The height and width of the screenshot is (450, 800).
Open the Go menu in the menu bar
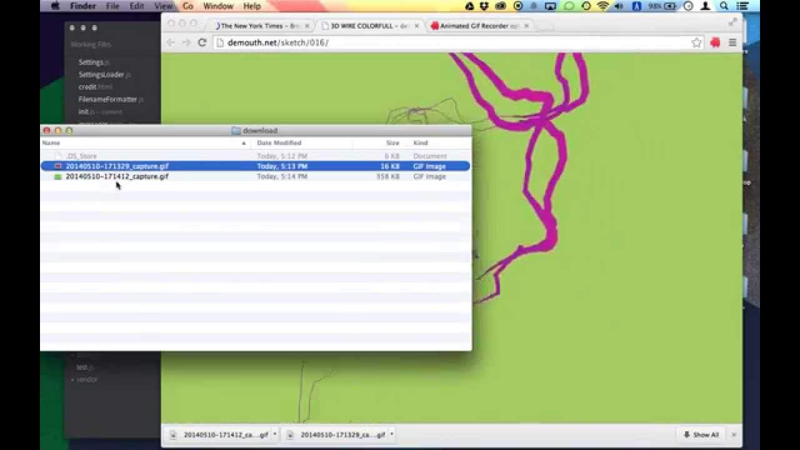[x=188, y=6]
